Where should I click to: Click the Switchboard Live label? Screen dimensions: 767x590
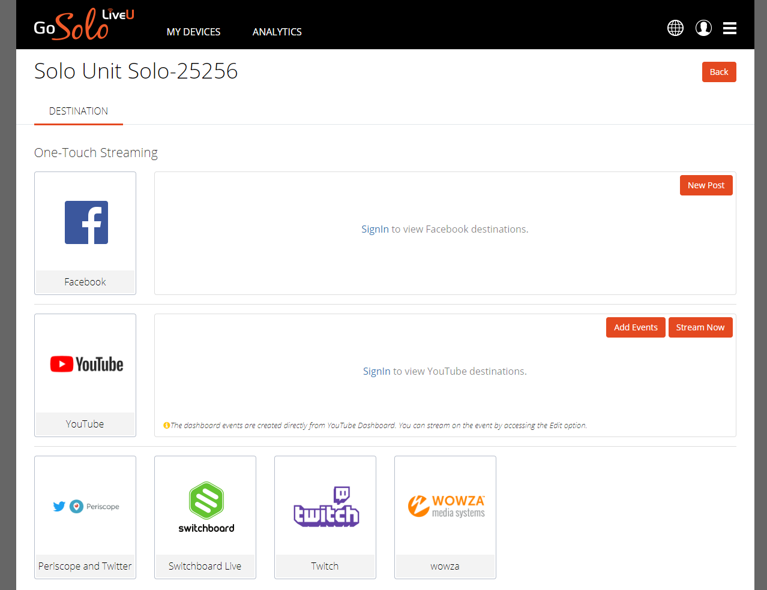205,566
